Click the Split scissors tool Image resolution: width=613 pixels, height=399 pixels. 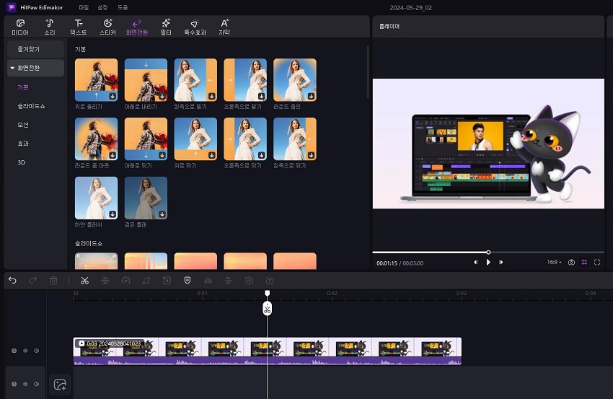pos(84,281)
